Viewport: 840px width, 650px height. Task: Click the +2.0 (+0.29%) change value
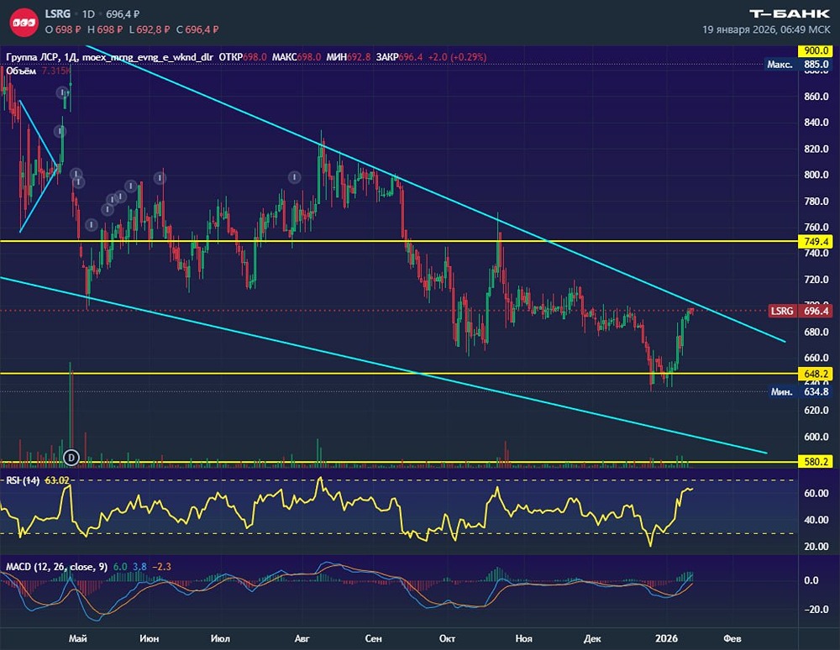(457, 57)
